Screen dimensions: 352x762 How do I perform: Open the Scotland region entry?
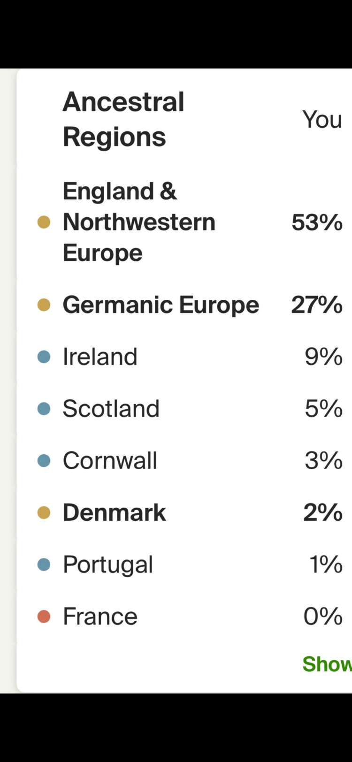pos(111,409)
